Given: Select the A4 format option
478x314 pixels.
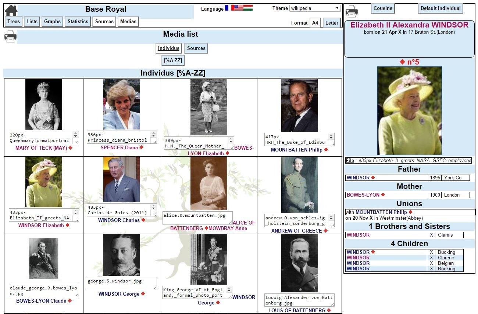Looking at the screenshot, I should (315, 23).
